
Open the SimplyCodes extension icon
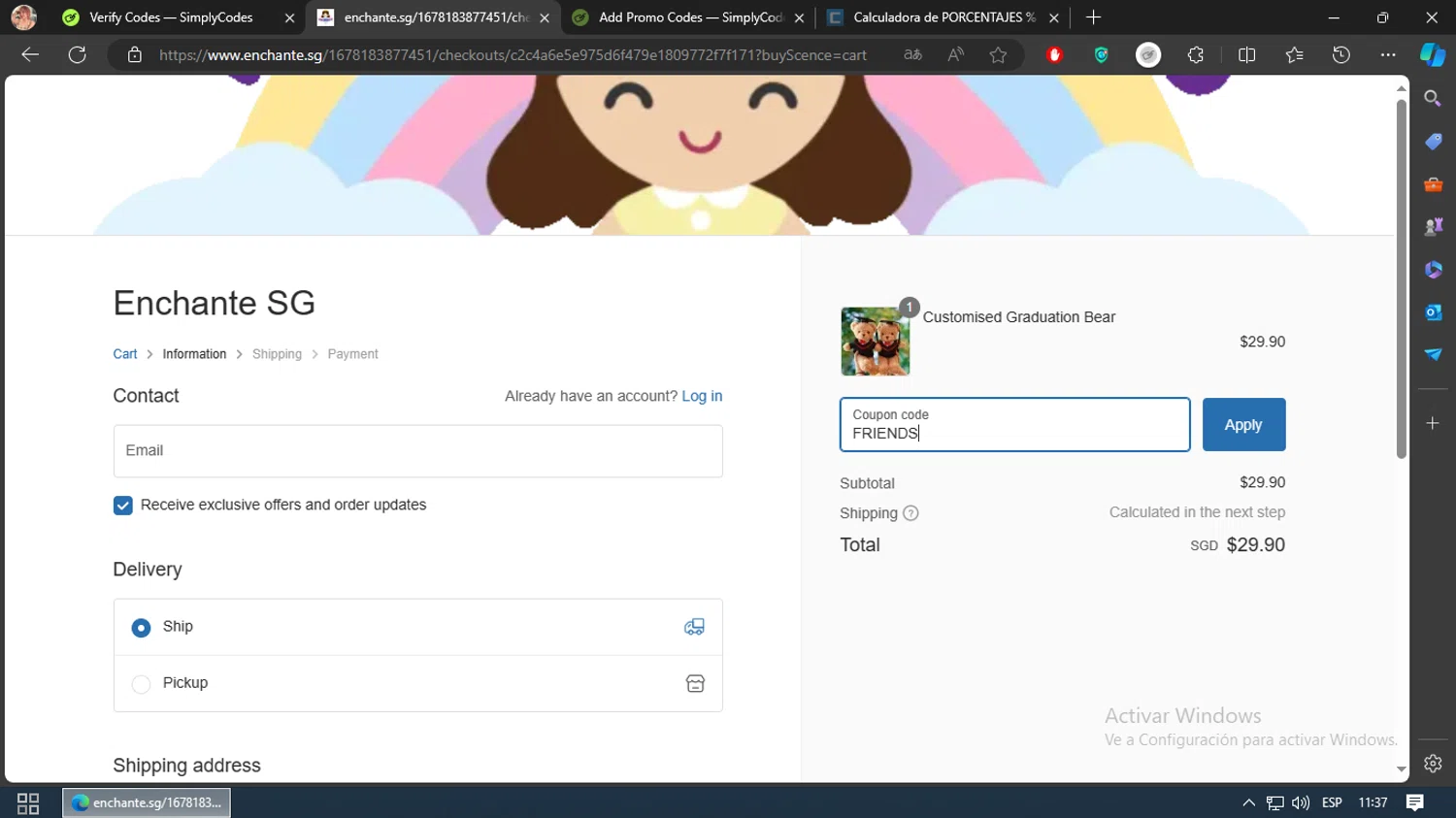pos(1148,55)
